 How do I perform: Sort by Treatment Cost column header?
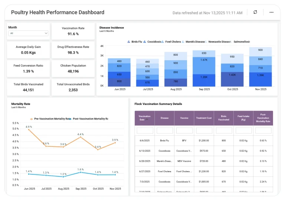pyautogui.click(x=204, y=118)
